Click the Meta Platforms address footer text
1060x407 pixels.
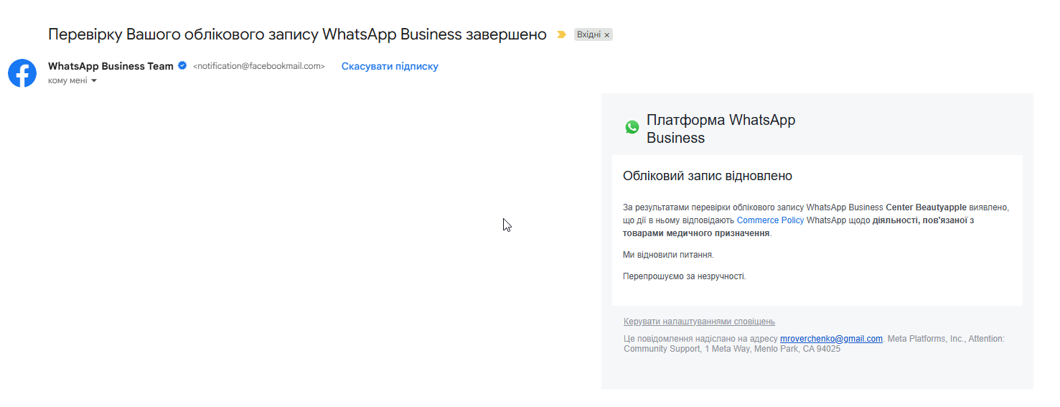814,344
